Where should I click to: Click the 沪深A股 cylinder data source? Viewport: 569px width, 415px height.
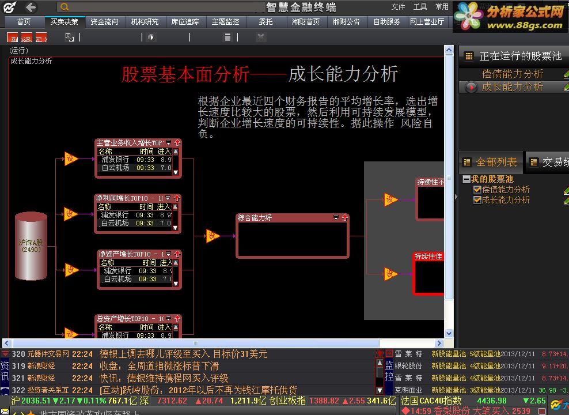click(31, 246)
